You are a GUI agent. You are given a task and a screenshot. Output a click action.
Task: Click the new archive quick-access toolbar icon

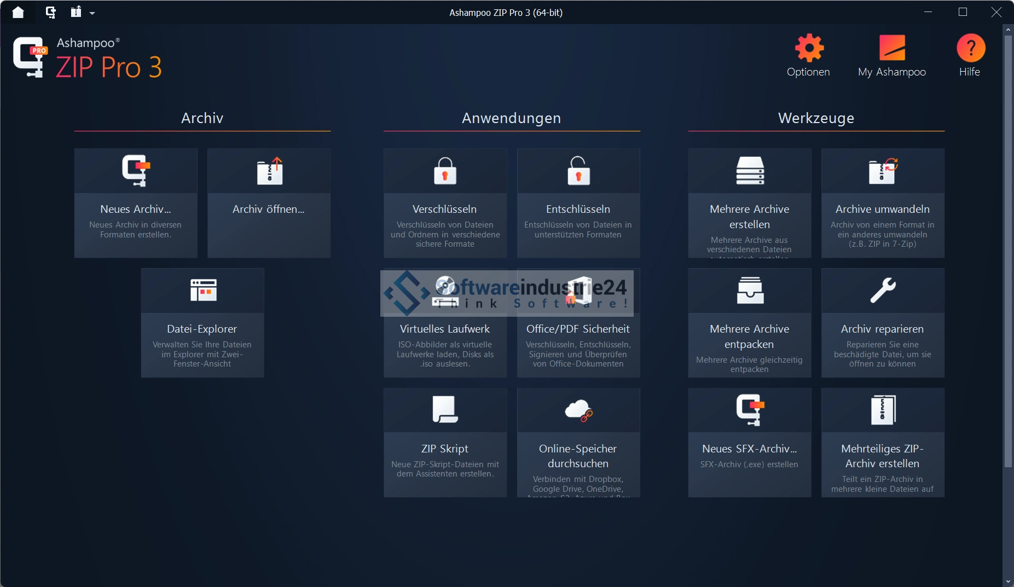(50, 12)
